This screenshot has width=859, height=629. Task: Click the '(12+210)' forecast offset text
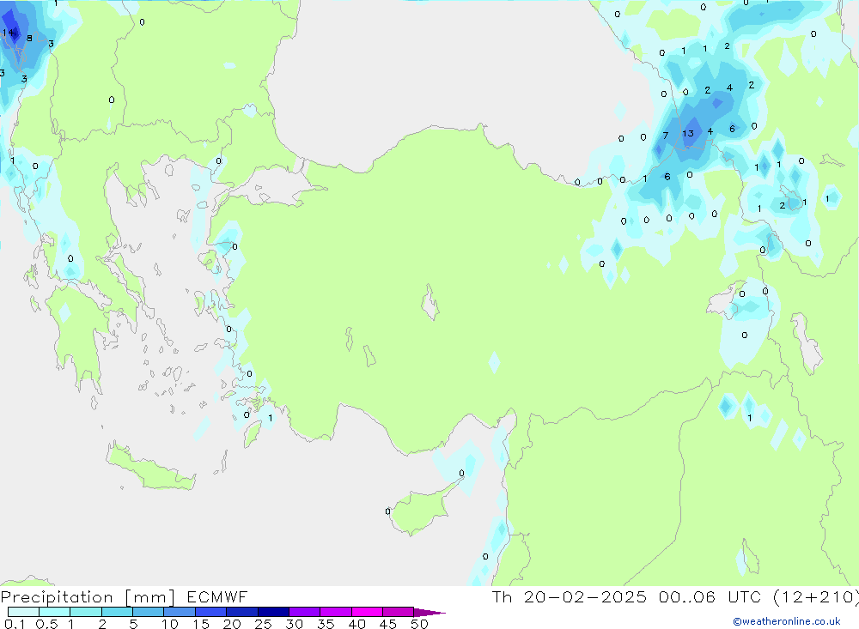[x=816, y=597]
